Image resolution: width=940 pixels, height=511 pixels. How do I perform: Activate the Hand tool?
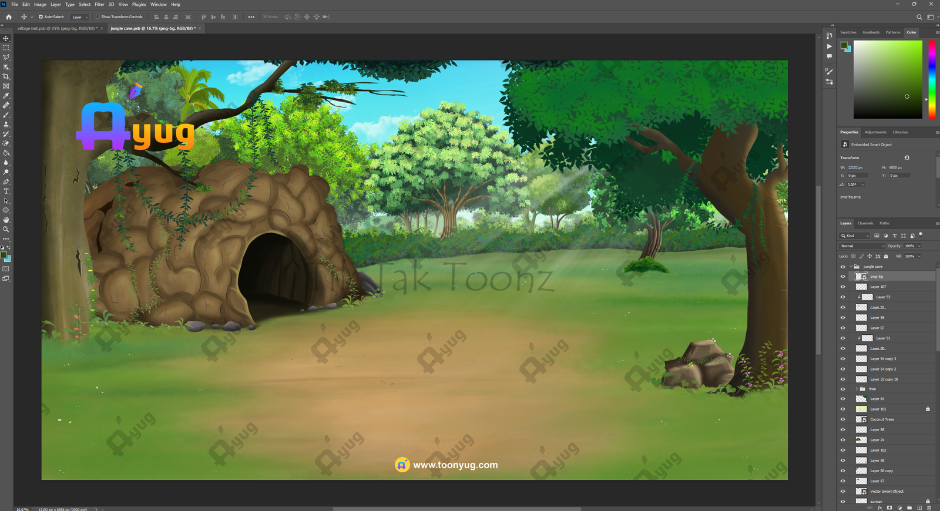(x=6, y=220)
